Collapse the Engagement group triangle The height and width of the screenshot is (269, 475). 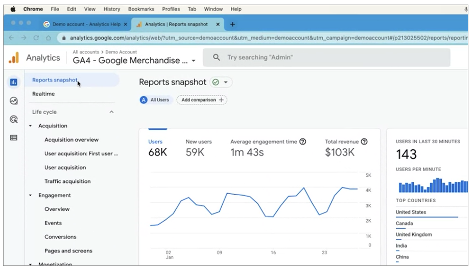point(30,195)
